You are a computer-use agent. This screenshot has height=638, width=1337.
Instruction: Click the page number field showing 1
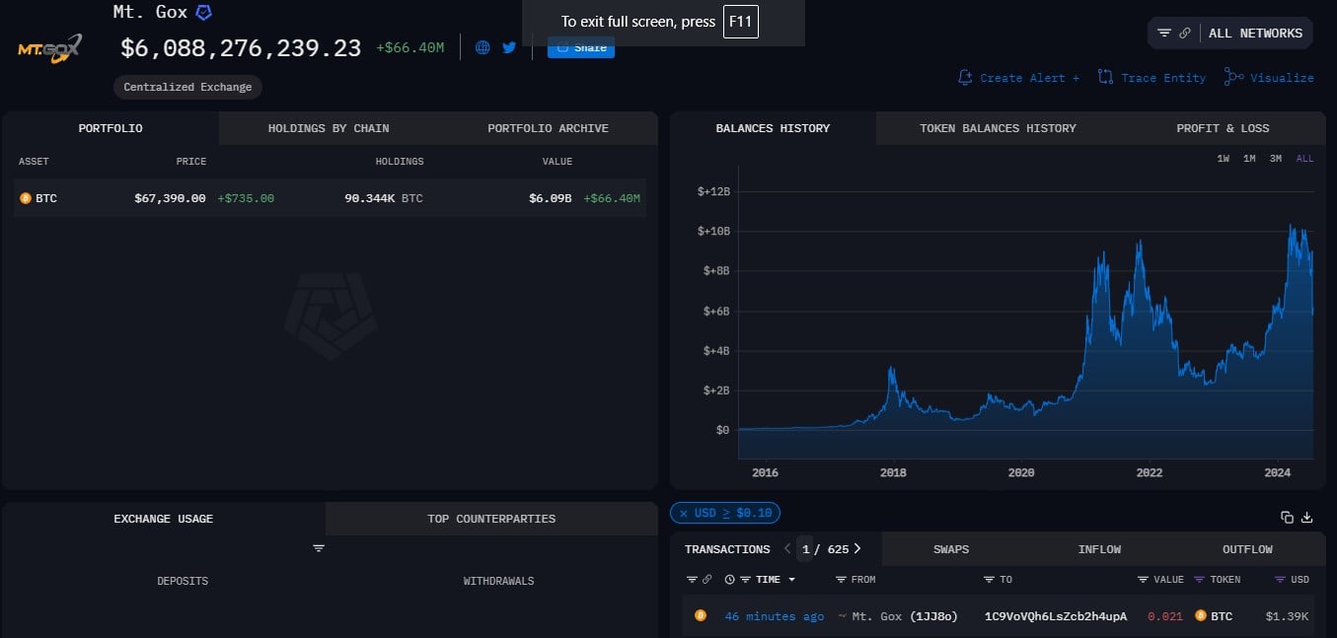point(805,549)
